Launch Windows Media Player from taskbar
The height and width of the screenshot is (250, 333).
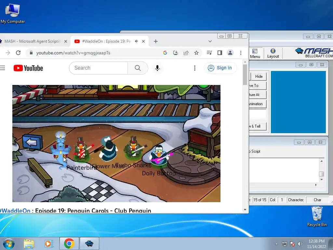click(x=48, y=243)
